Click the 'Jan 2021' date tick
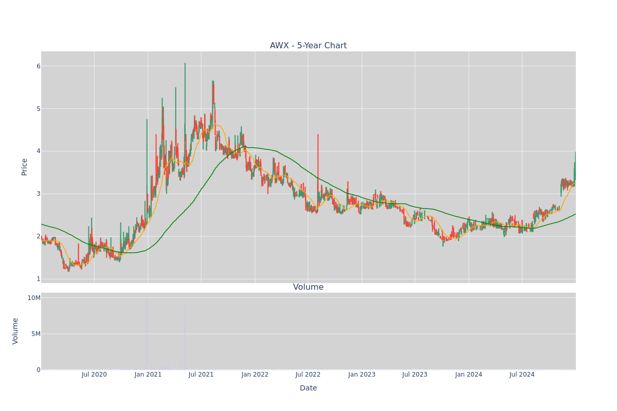 148,375
